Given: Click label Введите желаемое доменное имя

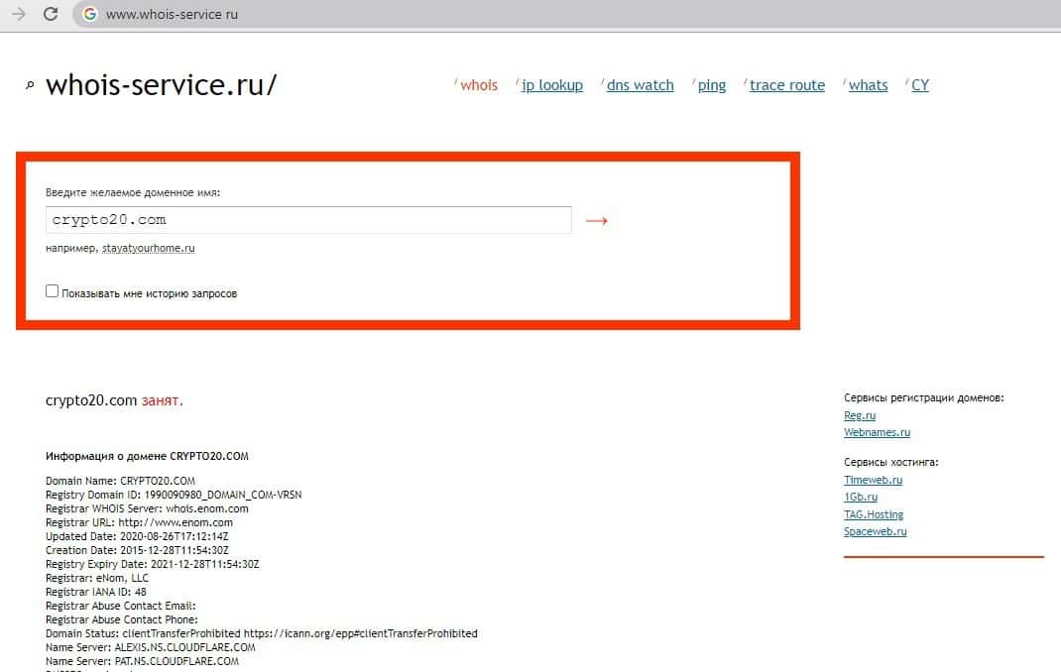Looking at the screenshot, I should [x=133, y=192].
